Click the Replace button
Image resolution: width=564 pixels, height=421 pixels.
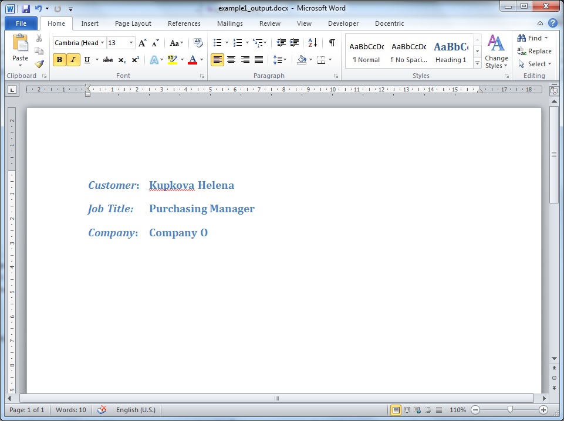[534, 51]
